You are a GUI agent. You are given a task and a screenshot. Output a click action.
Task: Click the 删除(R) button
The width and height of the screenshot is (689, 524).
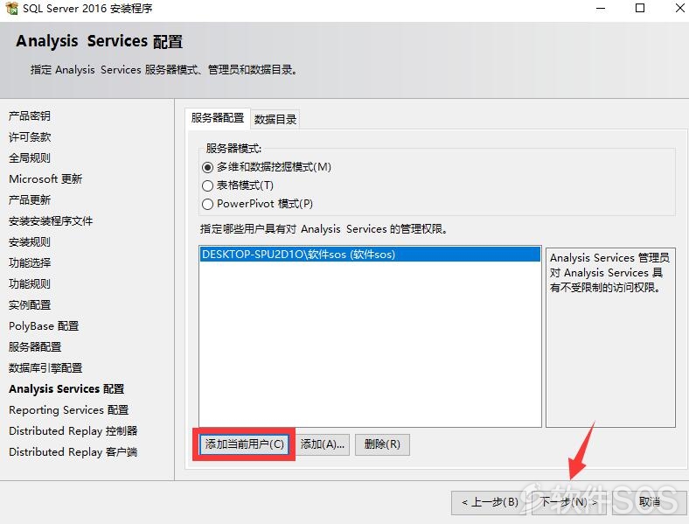(x=382, y=444)
